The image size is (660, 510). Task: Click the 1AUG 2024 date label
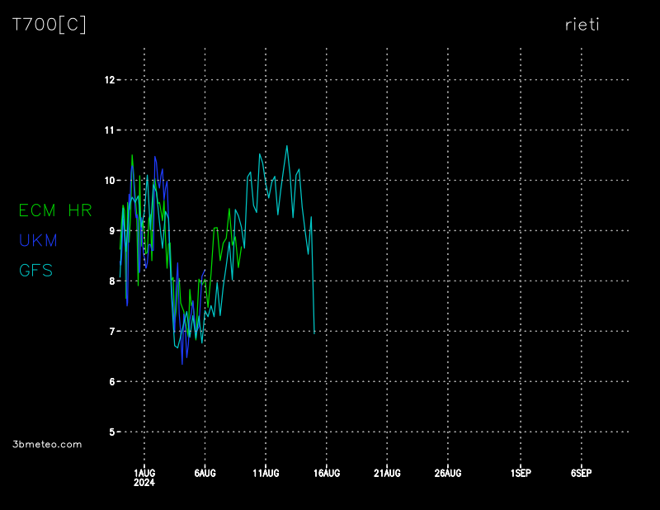click(144, 477)
